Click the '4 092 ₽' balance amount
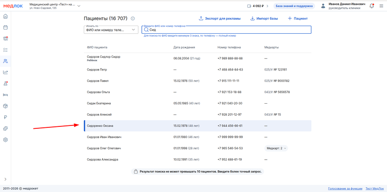Viewport: 387px width, 192px height. pos(258,6)
